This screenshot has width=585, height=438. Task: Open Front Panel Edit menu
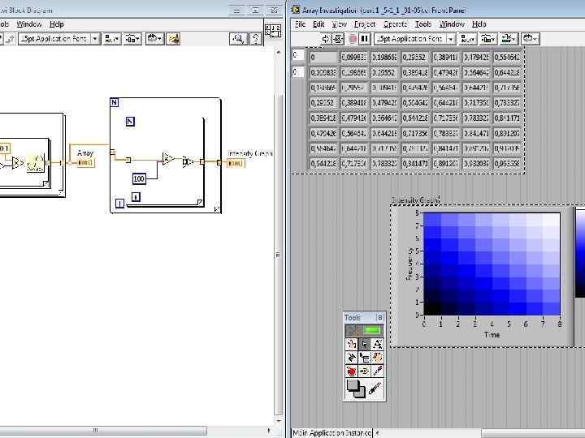(x=318, y=24)
